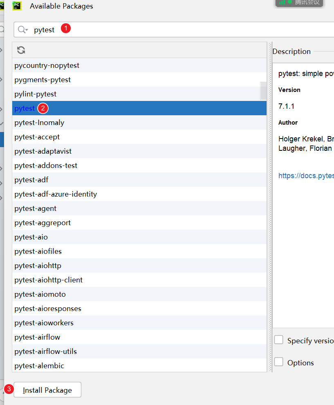334x405 pixels.
Task: Click the Description panel heading
Action: [291, 51]
